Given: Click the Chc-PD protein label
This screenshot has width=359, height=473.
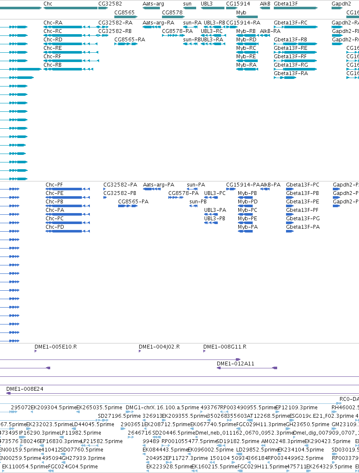Looking at the screenshot, I should tap(55, 227).
